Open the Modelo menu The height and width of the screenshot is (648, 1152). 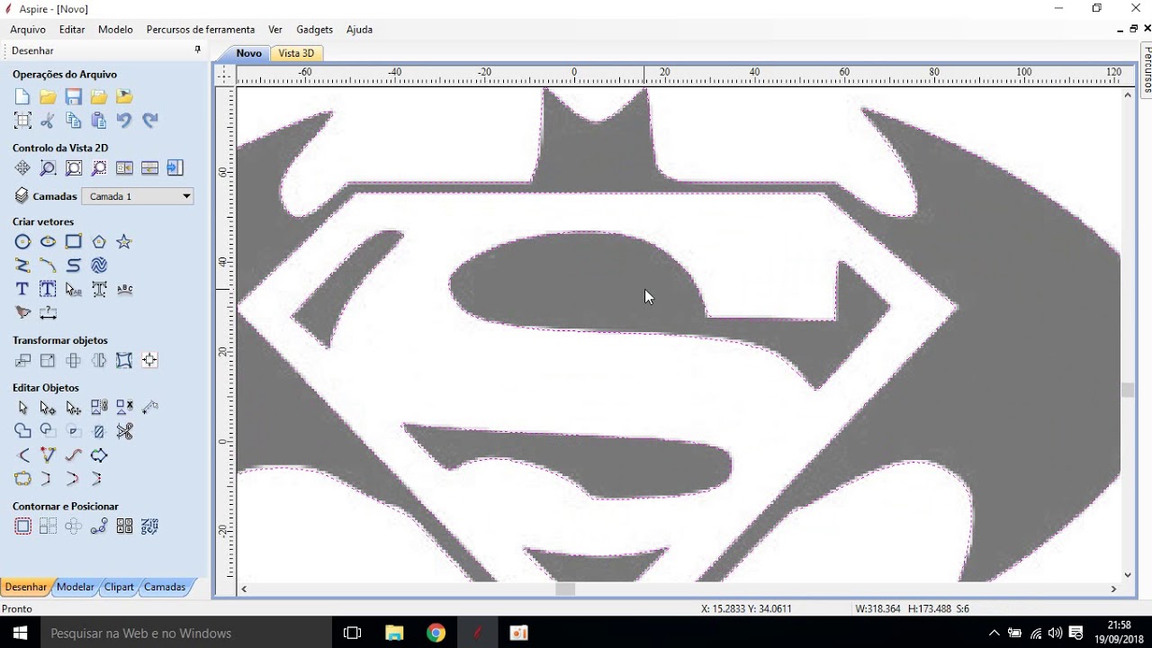tap(115, 30)
